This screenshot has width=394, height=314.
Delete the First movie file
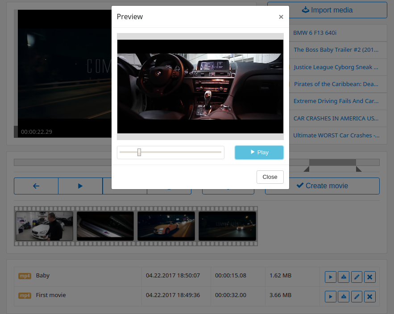(369, 296)
